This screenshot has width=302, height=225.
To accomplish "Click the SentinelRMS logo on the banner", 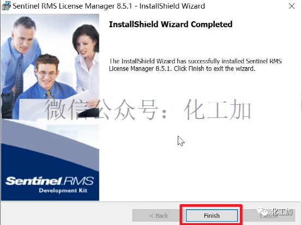I will pyautogui.click(x=50, y=181).
